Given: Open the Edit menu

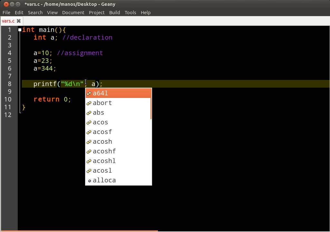Looking at the screenshot, I should 19,13.
